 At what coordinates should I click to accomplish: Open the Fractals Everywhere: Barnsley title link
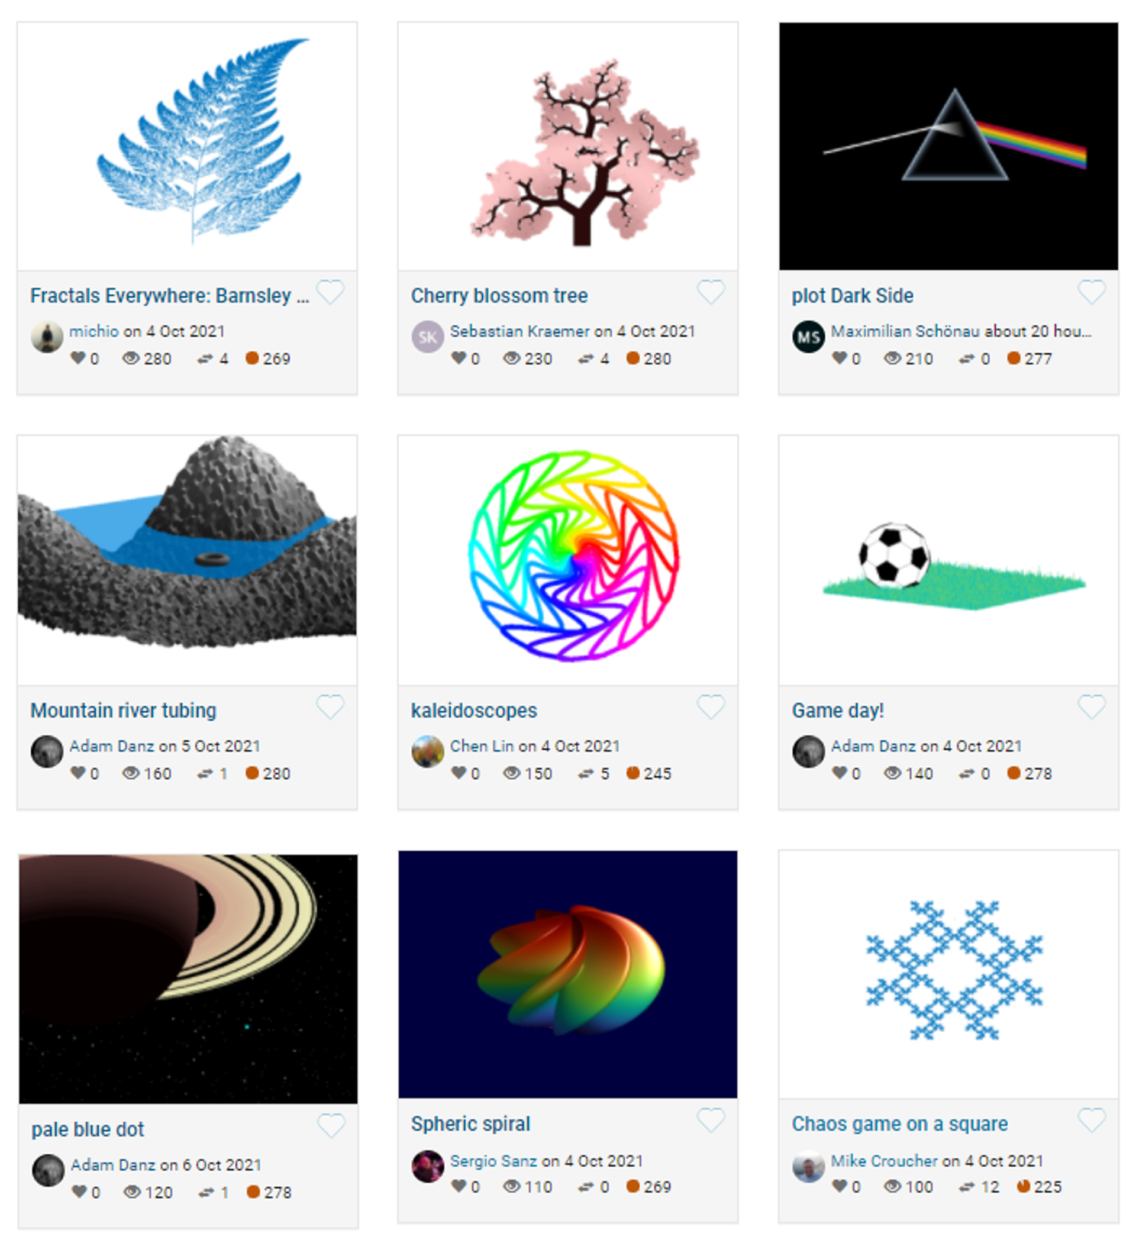pos(170,296)
